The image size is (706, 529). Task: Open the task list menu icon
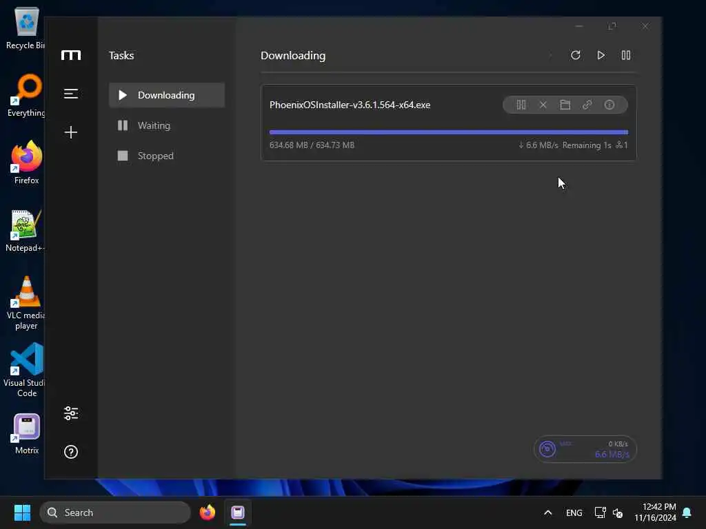71,94
